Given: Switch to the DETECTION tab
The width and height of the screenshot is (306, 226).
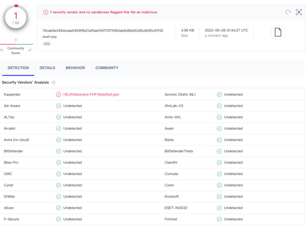Looking at the screenshot, I should 18,68.
